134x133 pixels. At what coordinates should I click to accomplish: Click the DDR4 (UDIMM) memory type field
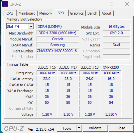click(x=58, y=27)
